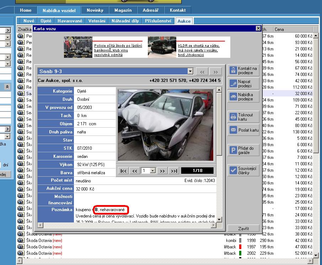
Task: Collapse the sidebar section with double-chevron button
Action: [x=7, y=87]
